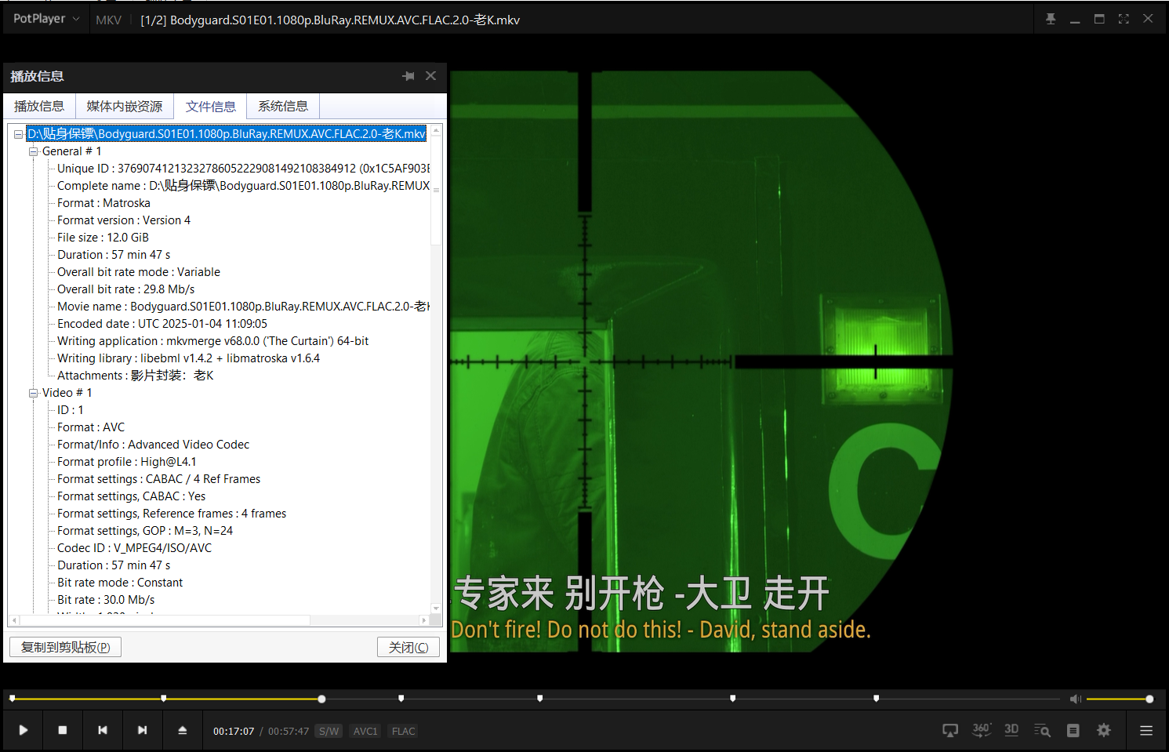Adjust the volume slider handle
1169x752 pixels.
[1149, 699]
